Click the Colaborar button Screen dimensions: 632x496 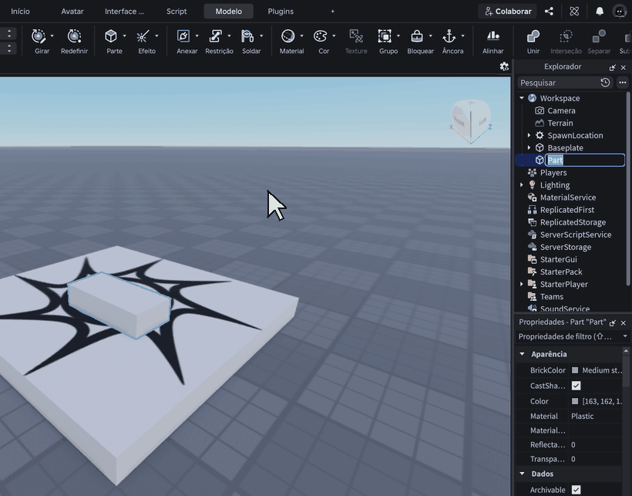click(x=508, y=12)
